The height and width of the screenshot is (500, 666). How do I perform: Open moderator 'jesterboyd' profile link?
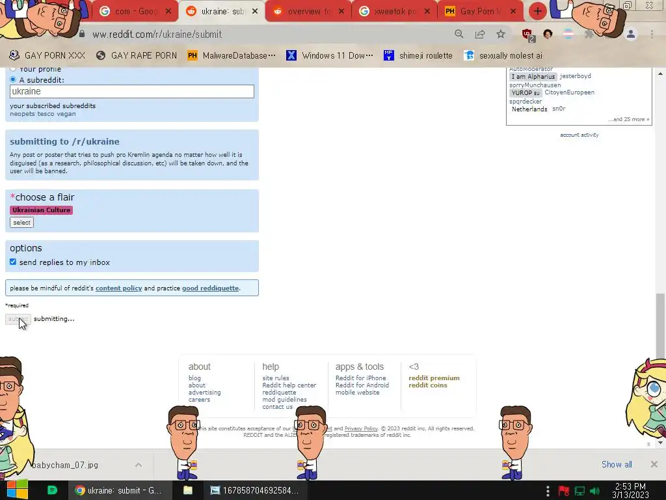click(x=575, y=76)
